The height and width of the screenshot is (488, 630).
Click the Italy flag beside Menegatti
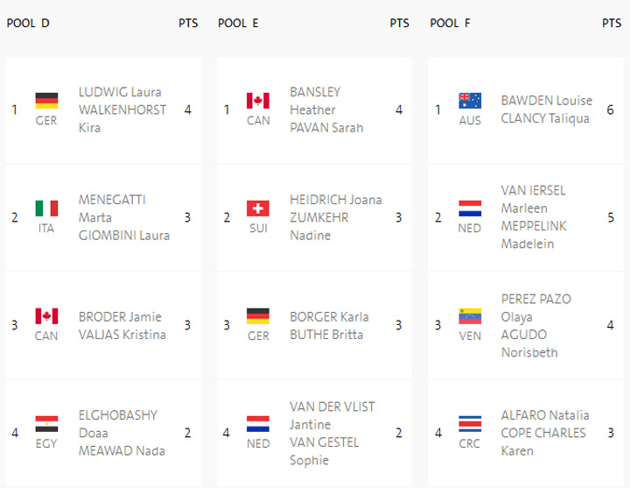point(46,209)
